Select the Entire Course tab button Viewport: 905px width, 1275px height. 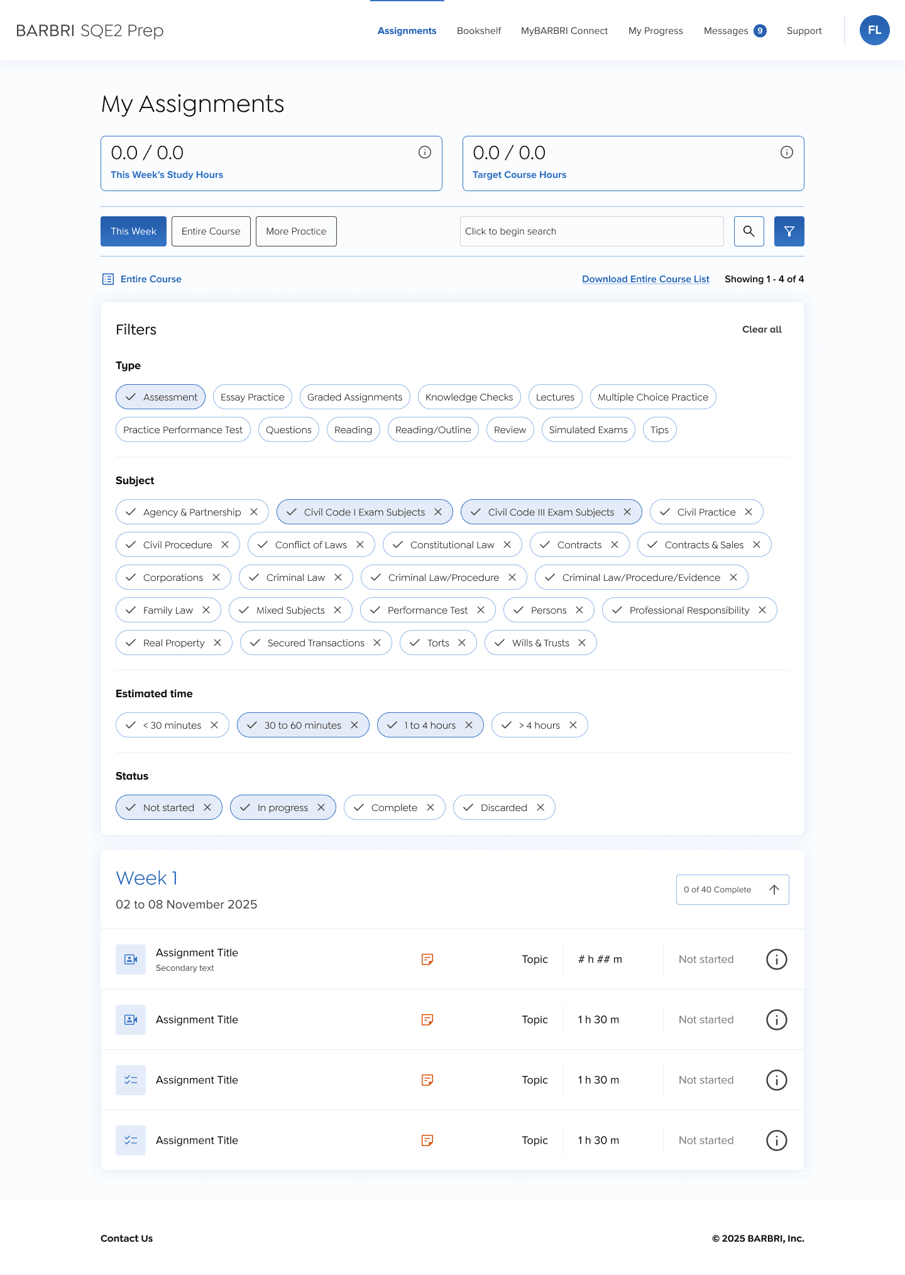211,231
